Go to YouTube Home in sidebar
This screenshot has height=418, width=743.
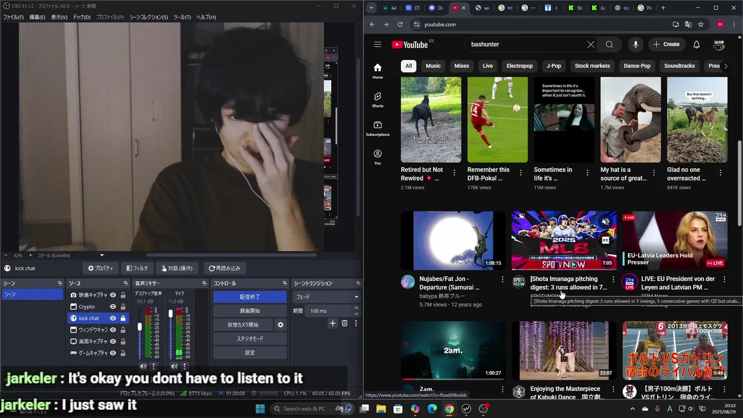tap(377, 71)
